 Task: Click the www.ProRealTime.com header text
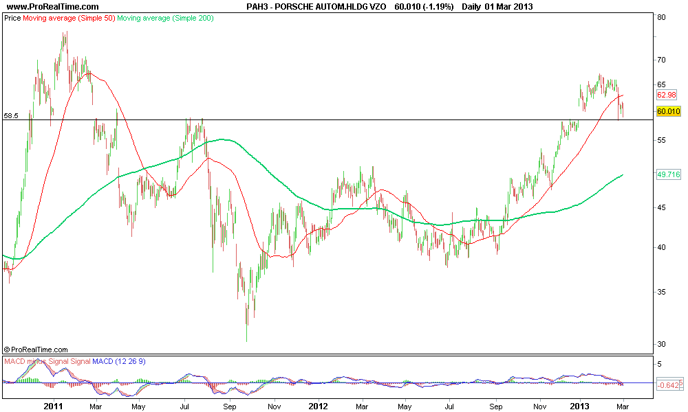point(53,7)
